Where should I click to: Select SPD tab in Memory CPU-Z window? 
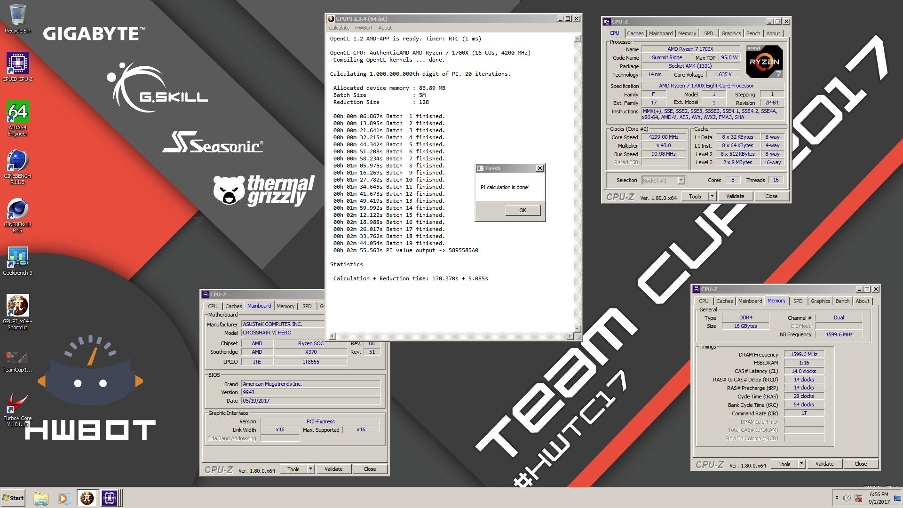coord(798,301)
